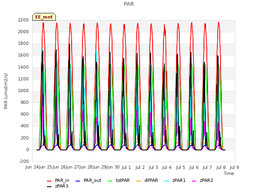The height and width of the screenshot is (194, 259).
Task: Select the zPAR1 legend label
Action: tap(179, 181)
